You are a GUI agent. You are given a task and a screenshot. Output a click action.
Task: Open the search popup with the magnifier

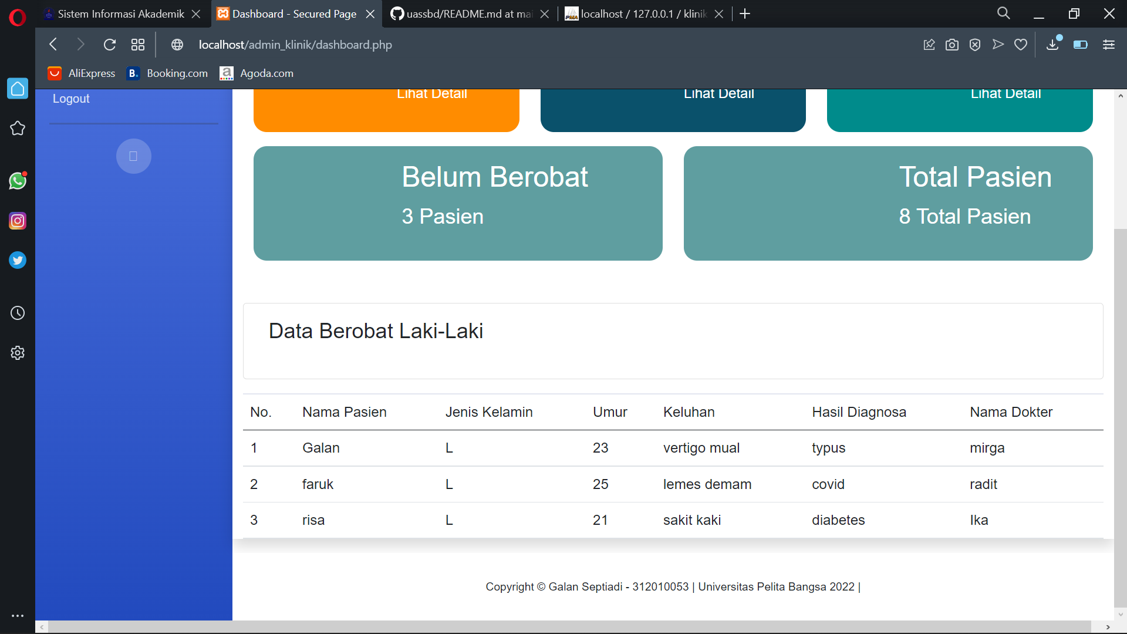click(1003, 13)
